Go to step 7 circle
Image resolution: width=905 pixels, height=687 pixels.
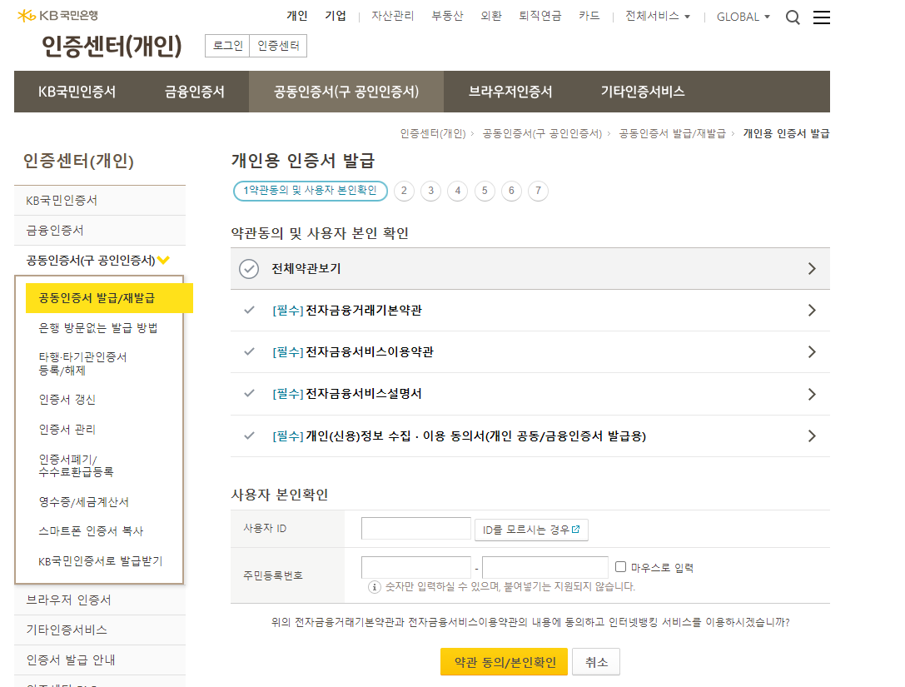[538, 191]
